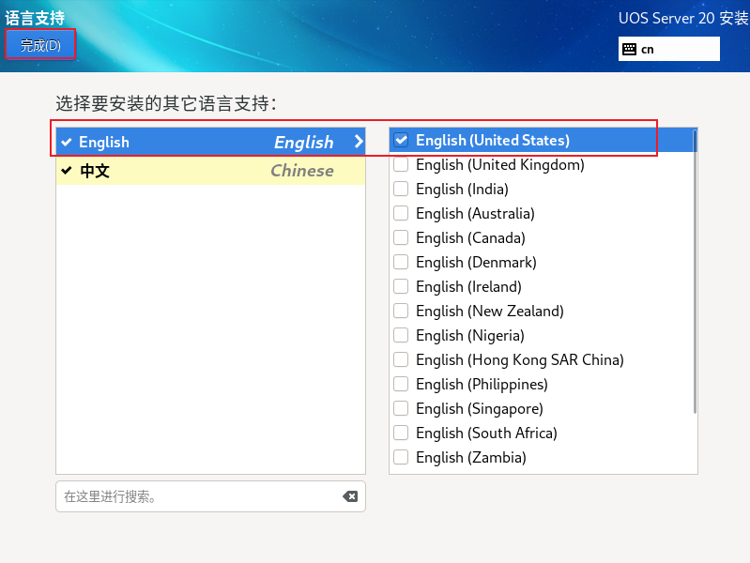Open the cn keyboard layout indicator
The width and height of the screenshot is (750, 563).
[668, 49]
